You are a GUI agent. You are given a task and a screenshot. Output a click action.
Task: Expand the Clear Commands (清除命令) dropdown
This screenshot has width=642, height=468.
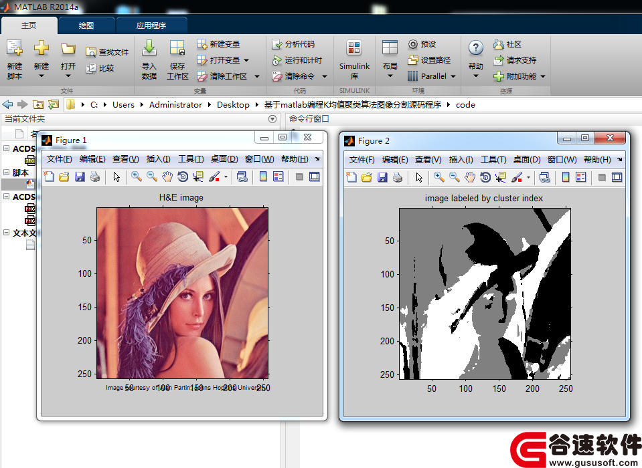[325, 76]
